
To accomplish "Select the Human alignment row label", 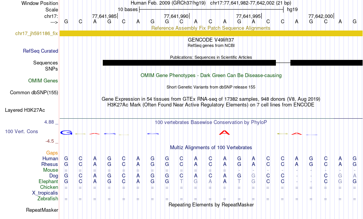I will (50, 159).
